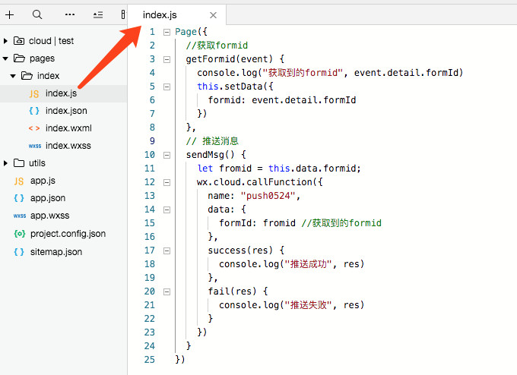
Task: Collapse the index folder arrow
Action: pyautogui.click(x=13, y=76)
